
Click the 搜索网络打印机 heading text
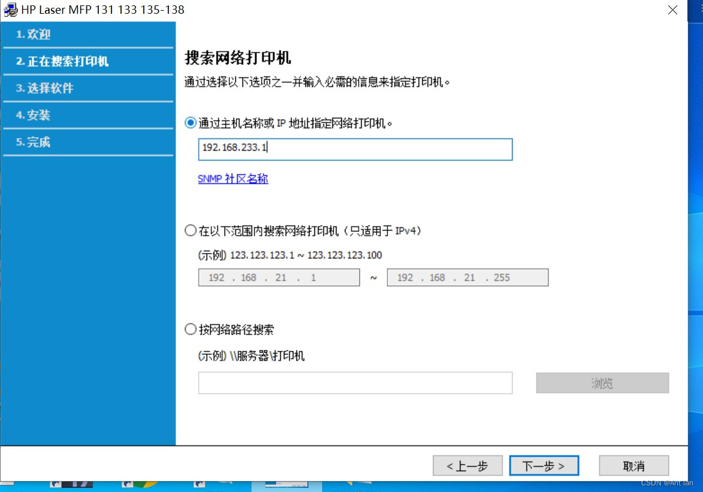[238, 58]
